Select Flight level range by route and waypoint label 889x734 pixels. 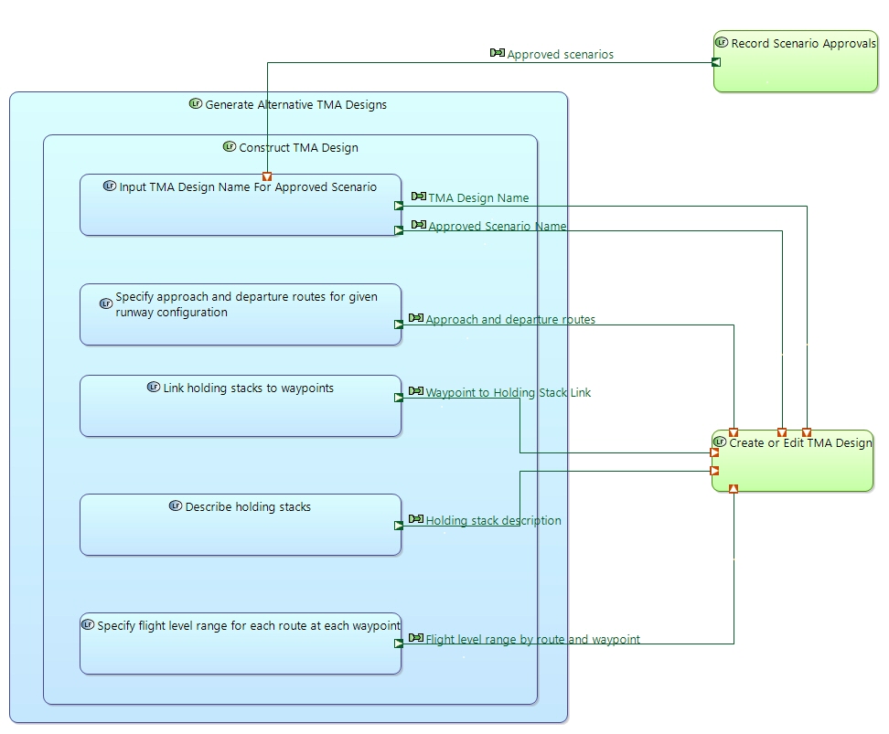(x=533, y=639)
